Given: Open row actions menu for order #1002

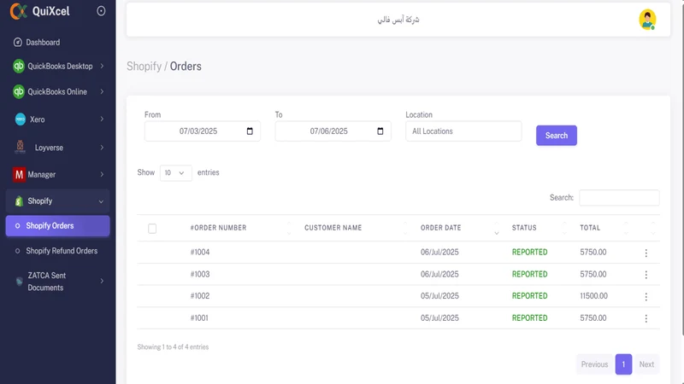Looking at the screenshot, I should coord(646,297).
